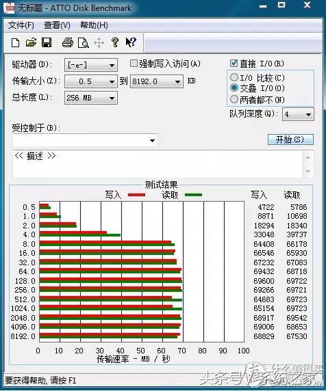Save results with the floppy disk icon
This screenshot has height=391, width=326.
47,42
